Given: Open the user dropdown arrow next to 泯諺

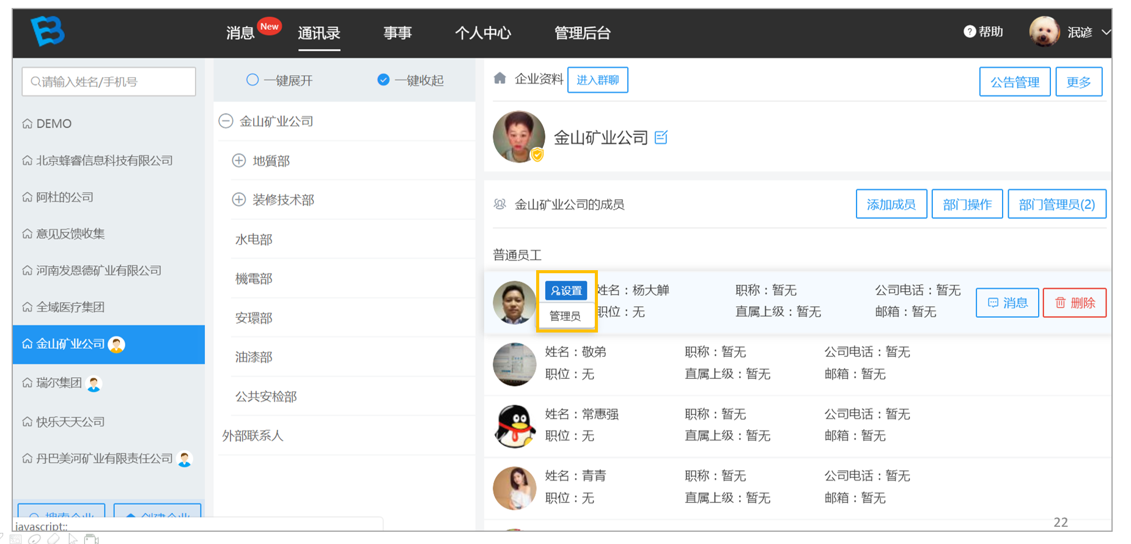Looking at the screenshot, I should click(1106, 32).
